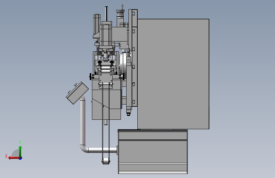Select the large gray cabinet panel on the right
Image resolution: width=275 pixels, height=178 pixels.
[173, 74]
